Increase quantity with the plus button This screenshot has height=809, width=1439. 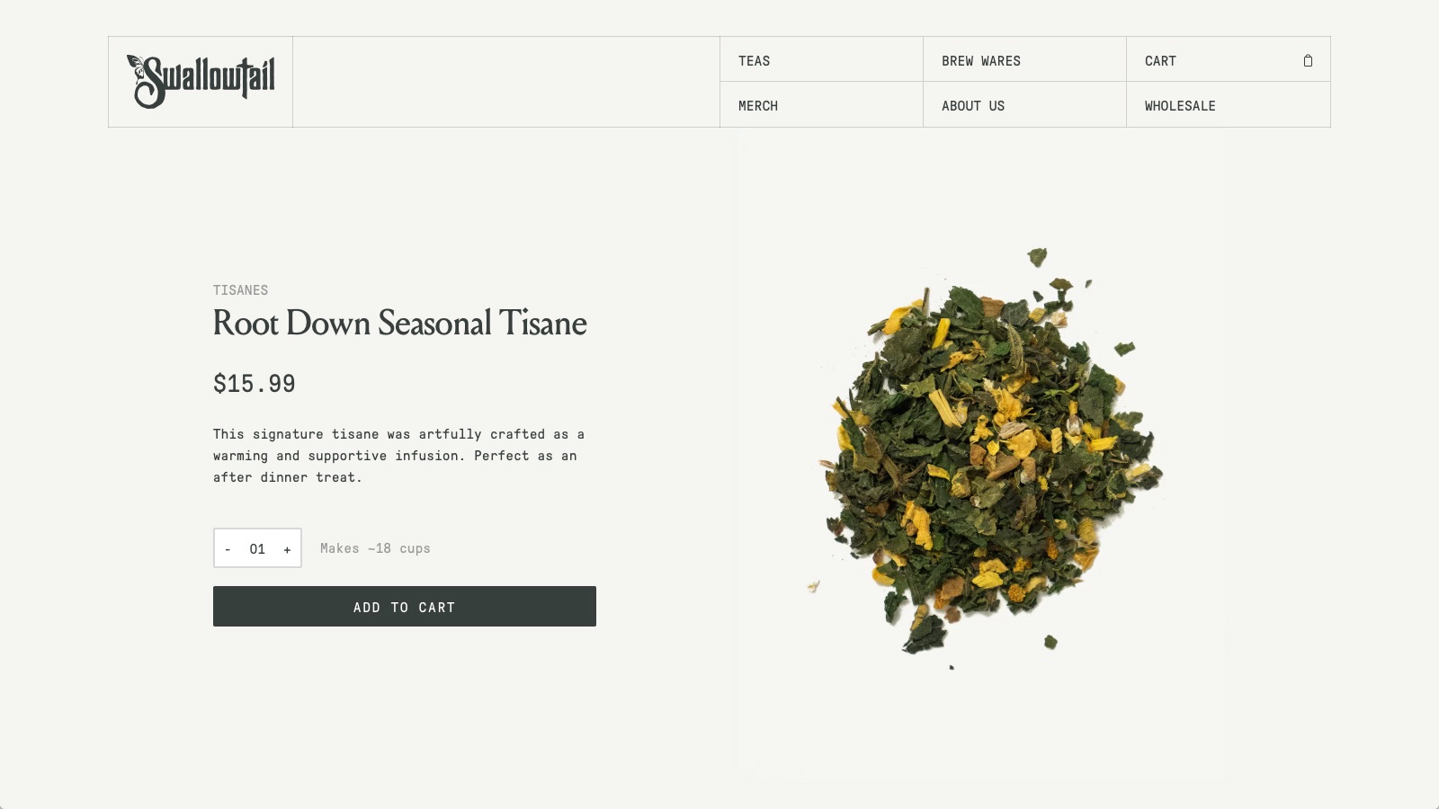click(x=287, y=548)
